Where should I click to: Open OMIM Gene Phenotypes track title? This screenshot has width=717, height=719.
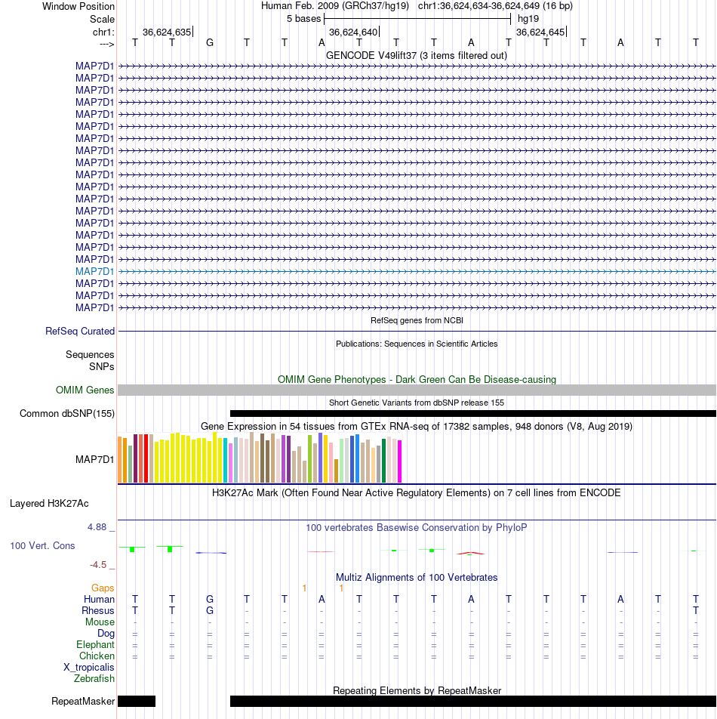click(417, 379)
